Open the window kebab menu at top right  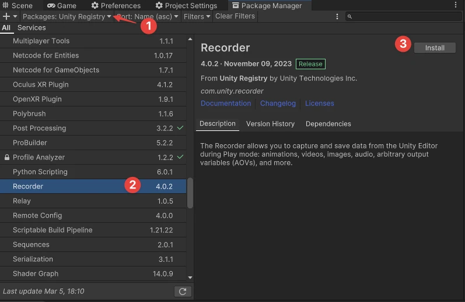point(456,5)
